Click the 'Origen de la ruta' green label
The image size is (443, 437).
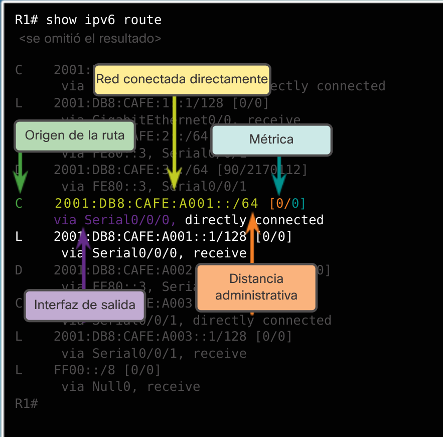[x=75, y=135]
